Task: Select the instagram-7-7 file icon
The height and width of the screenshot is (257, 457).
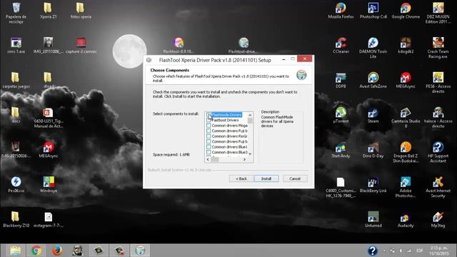Action: [48, 219]
